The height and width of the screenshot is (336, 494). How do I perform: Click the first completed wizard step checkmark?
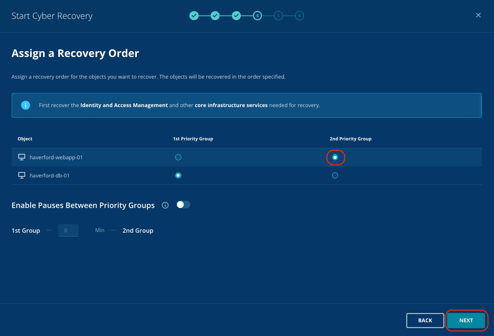194,16
